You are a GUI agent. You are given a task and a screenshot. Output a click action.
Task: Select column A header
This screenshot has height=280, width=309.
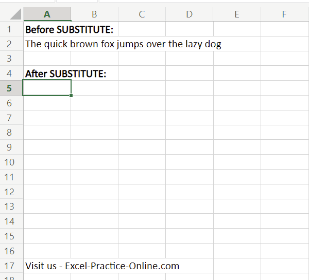pos(47,14)
